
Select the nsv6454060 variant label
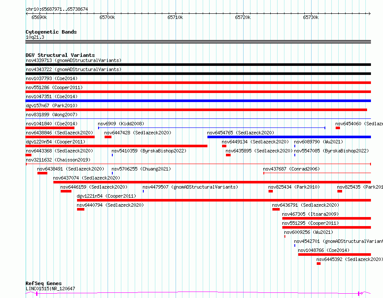(359, 124)
